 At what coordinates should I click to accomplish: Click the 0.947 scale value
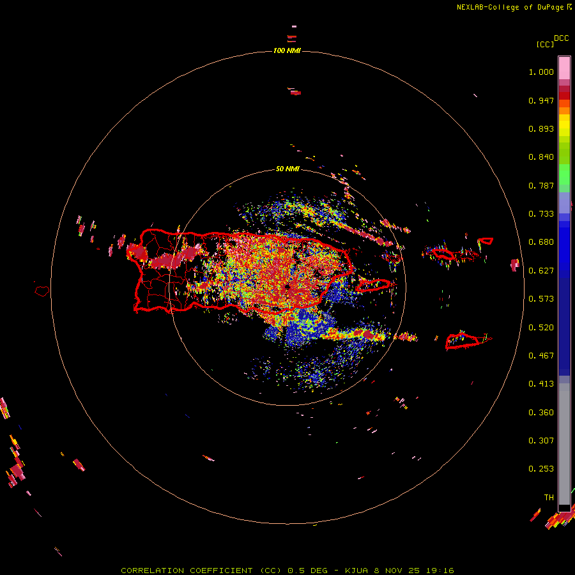pos(541,100)
